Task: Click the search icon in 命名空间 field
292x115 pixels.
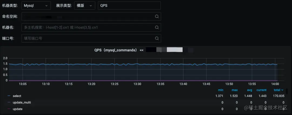Action: click(x=157, y=16)
